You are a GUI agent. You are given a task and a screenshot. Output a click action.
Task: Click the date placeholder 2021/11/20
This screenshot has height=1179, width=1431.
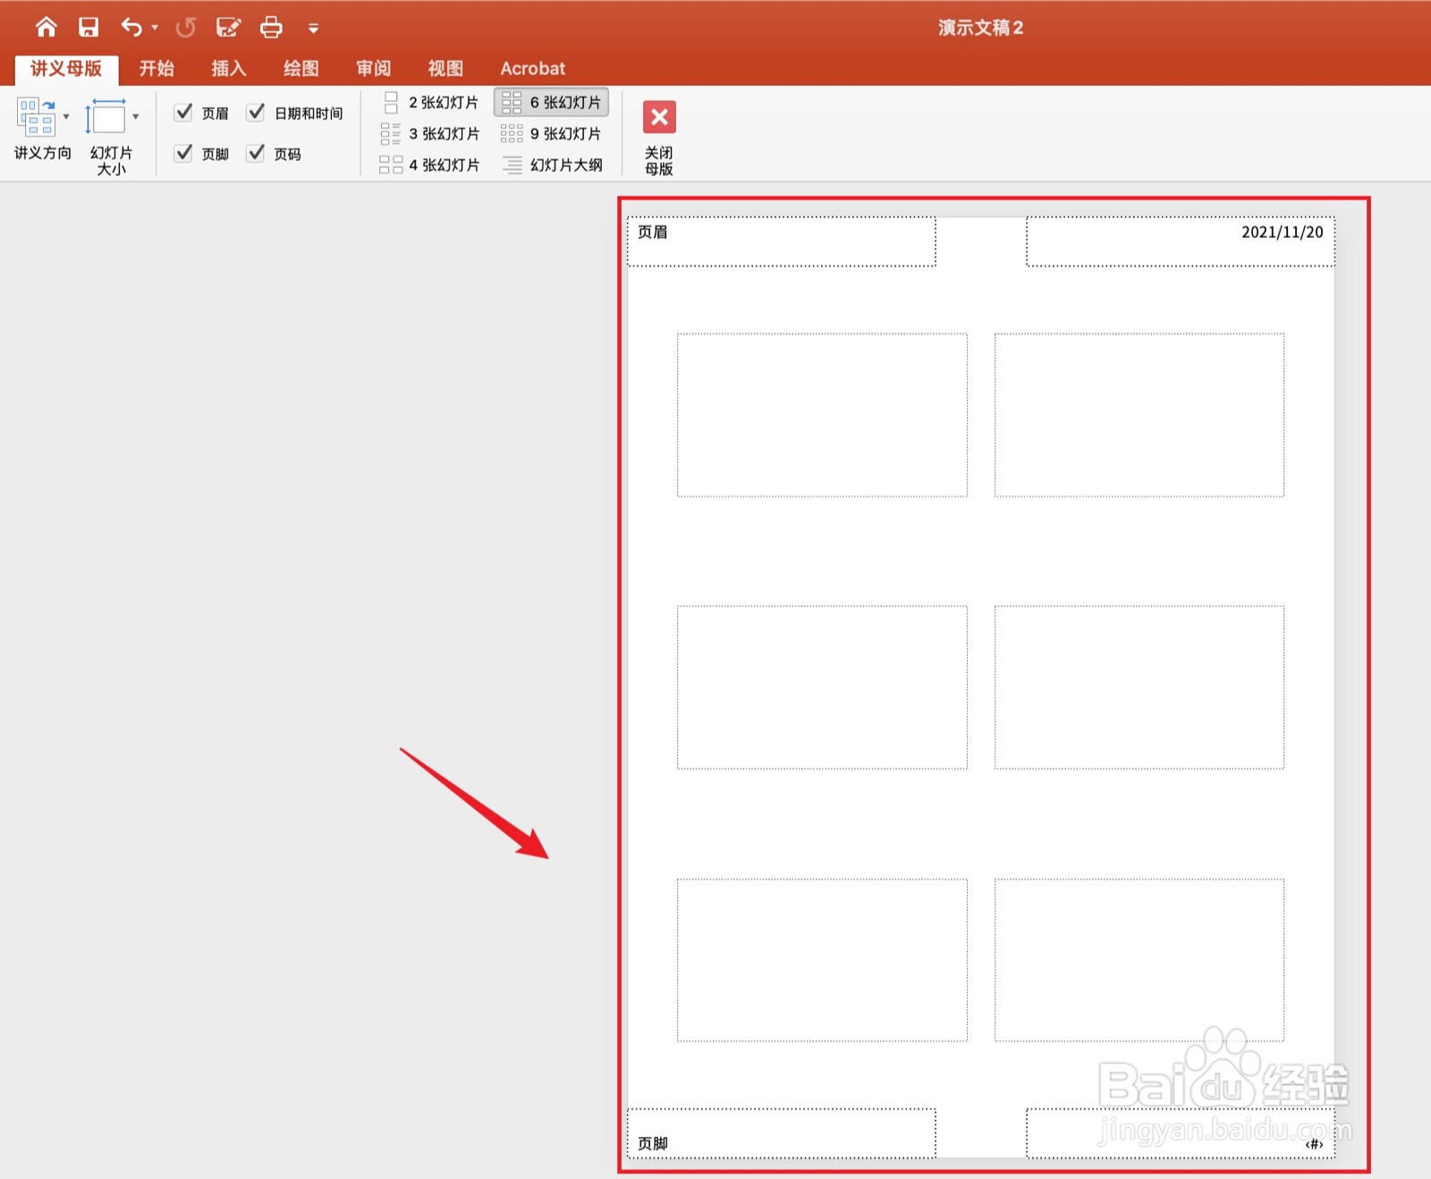[x=1181, y=241]
